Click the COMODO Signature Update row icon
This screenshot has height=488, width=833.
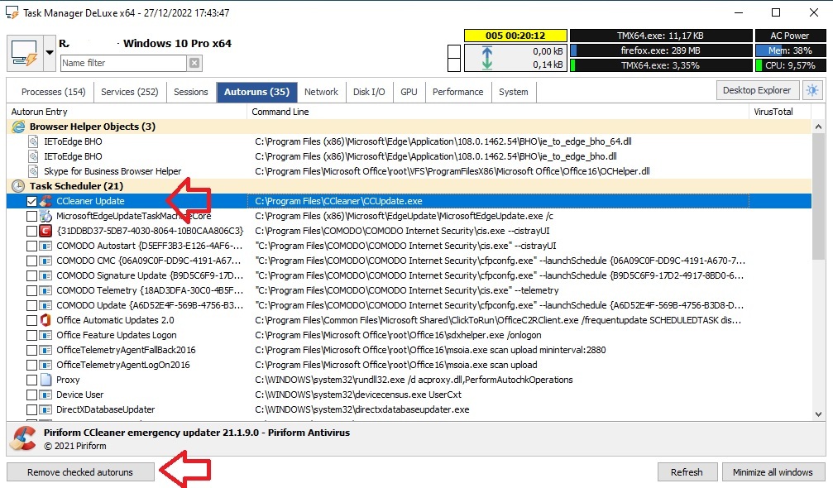click(45, 275)
